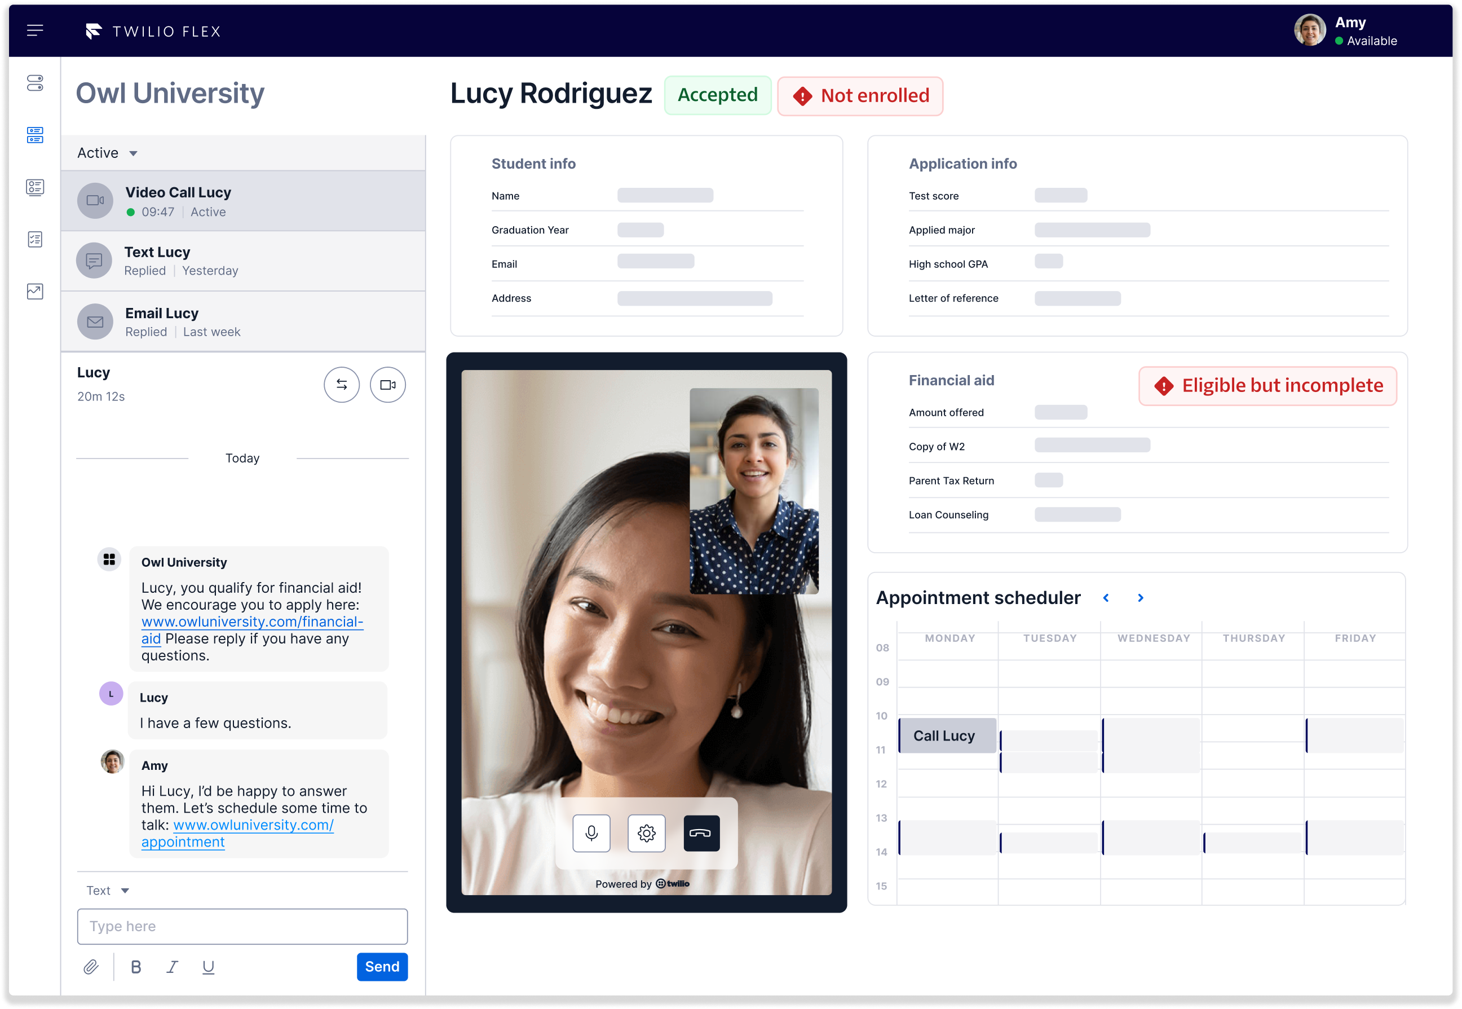Click the Not enrolled status badge
This screenshot has width=1462, height=1009.
[x=860, y=96]
